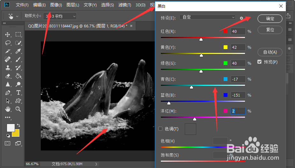Click the Photoshop logo icon

(7, 5)
